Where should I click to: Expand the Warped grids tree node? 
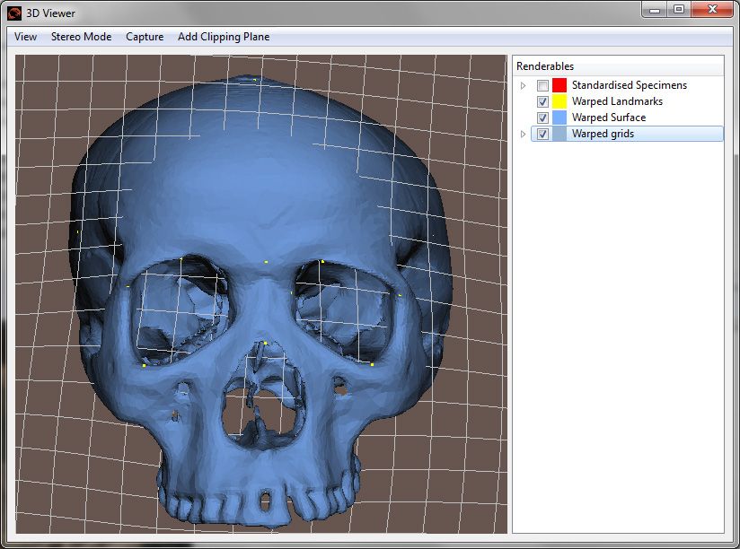click(x=523, y=134)
